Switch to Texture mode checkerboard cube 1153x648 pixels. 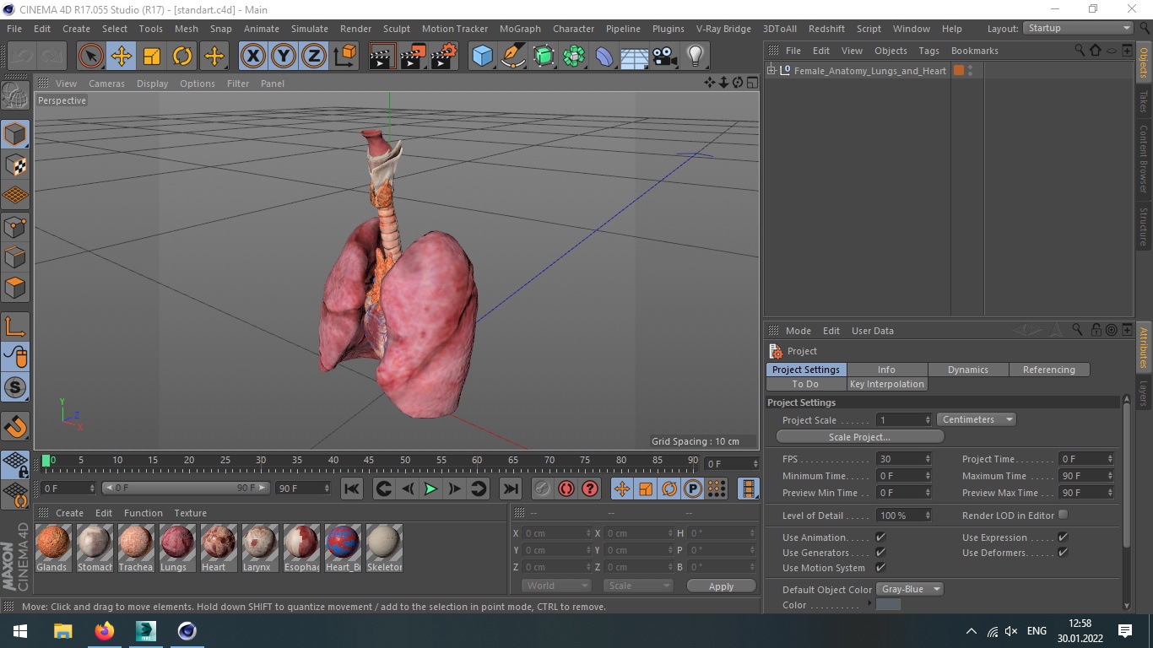(x=15, y=165)
